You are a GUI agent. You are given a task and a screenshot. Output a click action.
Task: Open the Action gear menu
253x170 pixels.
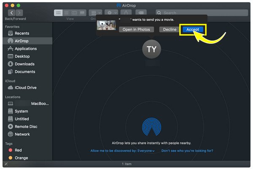click(111, 13)
